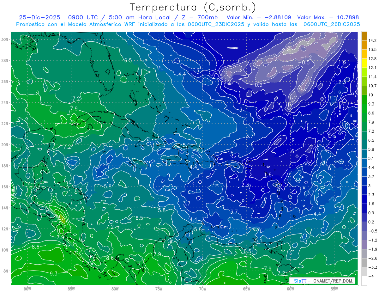Viewport: 379px width, 293px height.
Task: Click longitude axis label "70W"
Action: tap(203, 289)
